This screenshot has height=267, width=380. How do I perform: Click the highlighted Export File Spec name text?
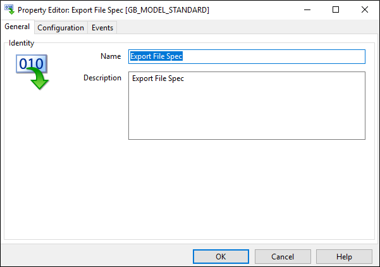(x=156, y=56)
